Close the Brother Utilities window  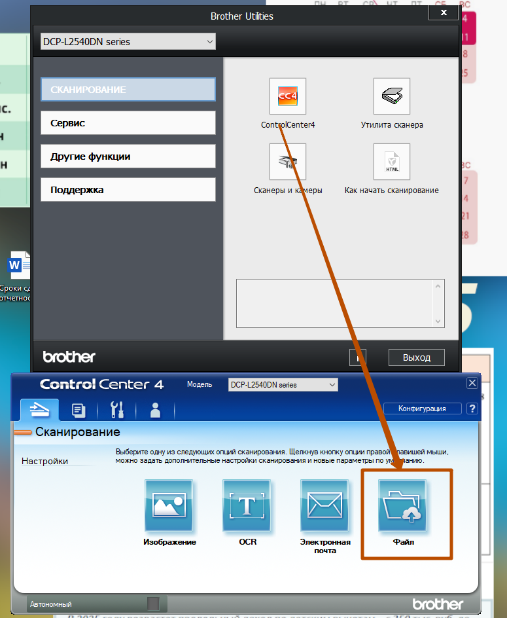443,12
